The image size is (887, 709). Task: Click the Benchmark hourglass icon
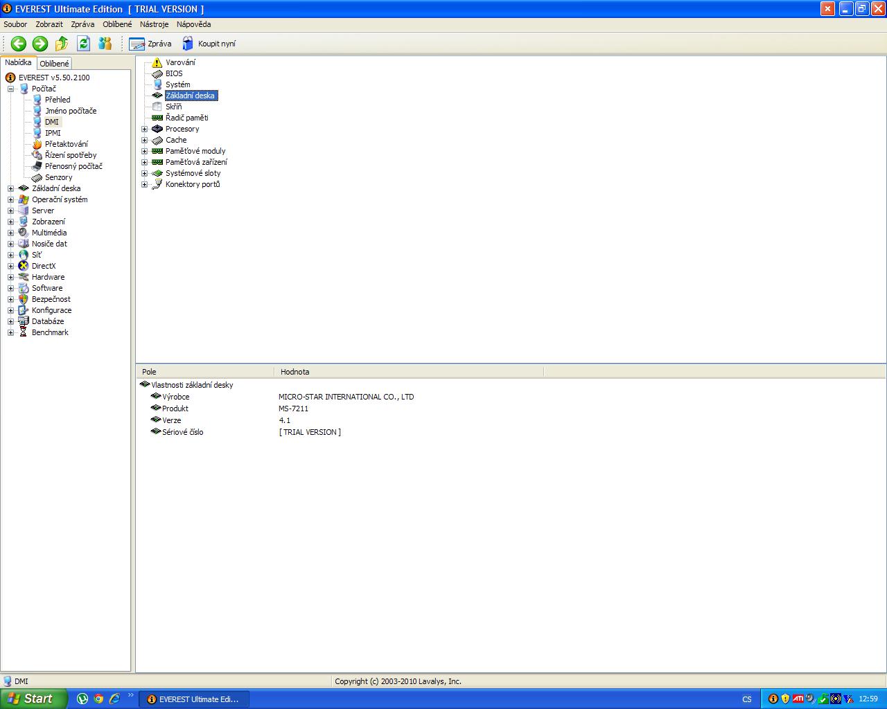tap(24, 332)
